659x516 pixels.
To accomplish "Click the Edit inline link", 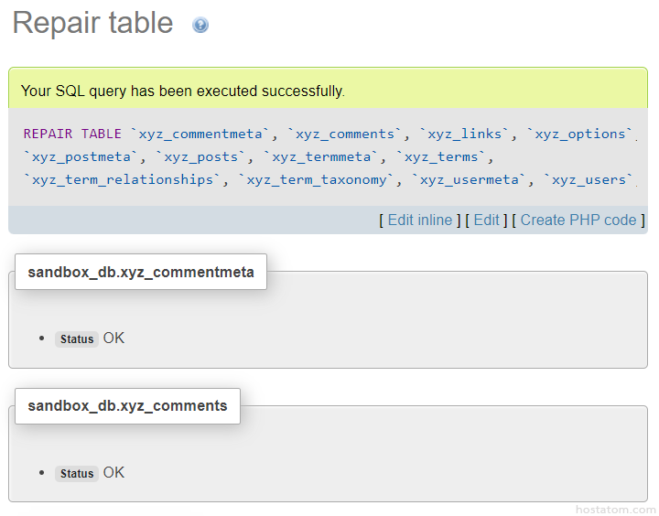I will pos(419,220).
